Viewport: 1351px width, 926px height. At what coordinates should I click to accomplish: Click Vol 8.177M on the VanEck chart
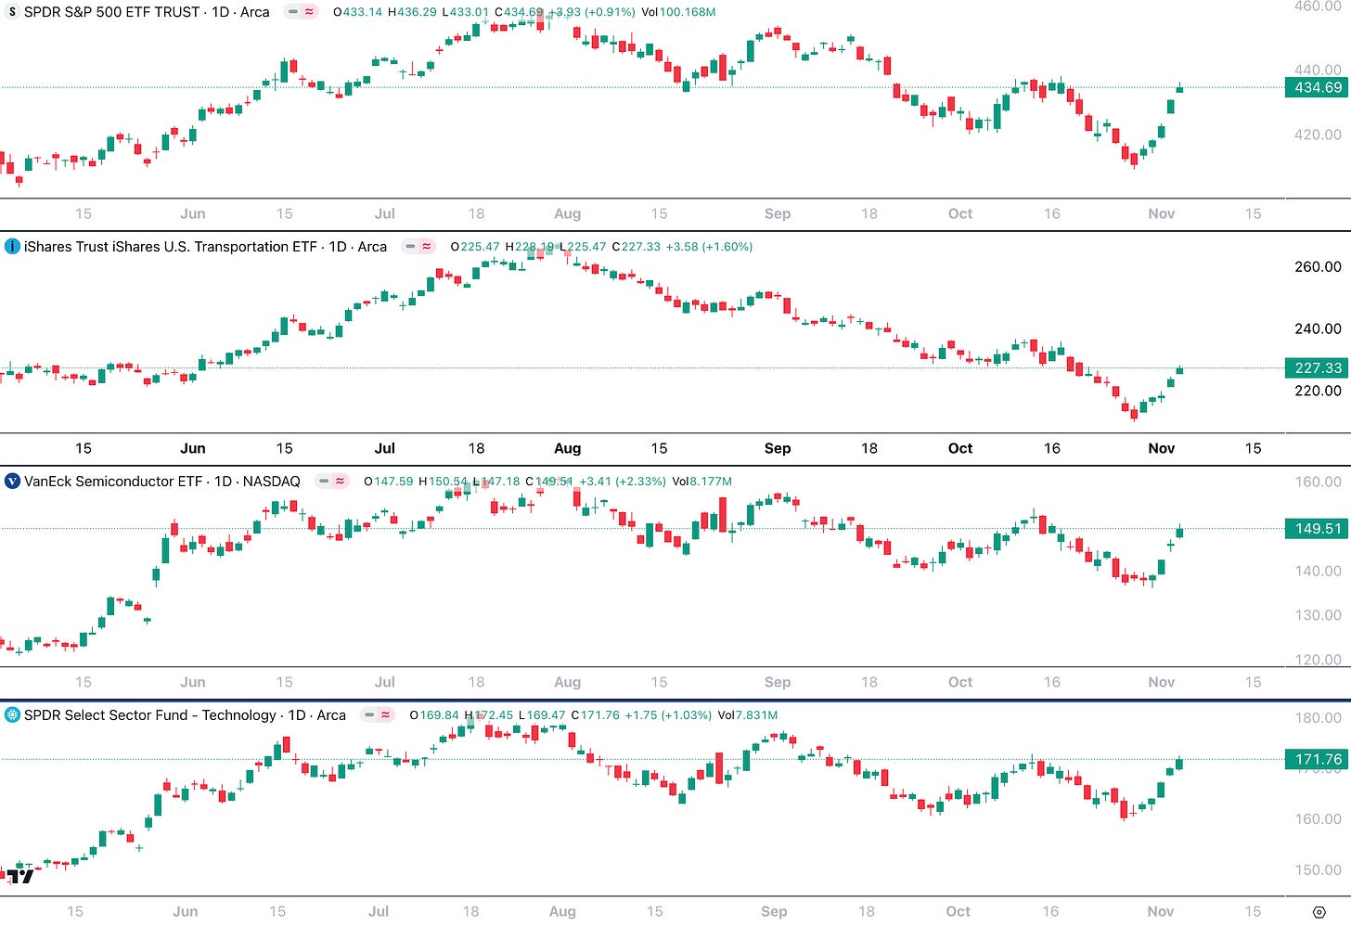(x=701, y=482)
